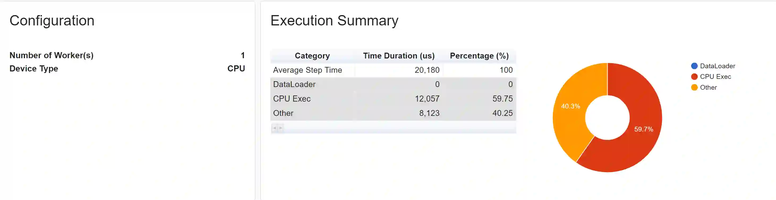Select the Average Step Time row
The image size is (776, 200).
(x=307, y=70)
